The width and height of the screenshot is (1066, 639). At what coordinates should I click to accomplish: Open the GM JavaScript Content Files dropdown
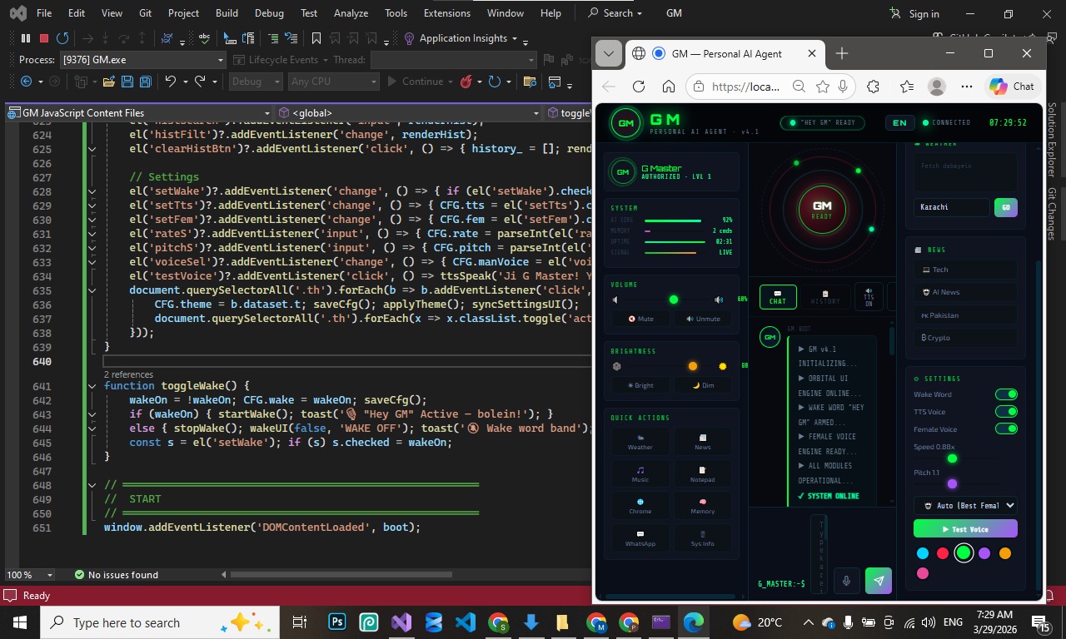[267, 113]
